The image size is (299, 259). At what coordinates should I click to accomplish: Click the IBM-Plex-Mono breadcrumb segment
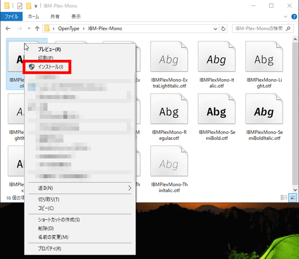point(105,29)
